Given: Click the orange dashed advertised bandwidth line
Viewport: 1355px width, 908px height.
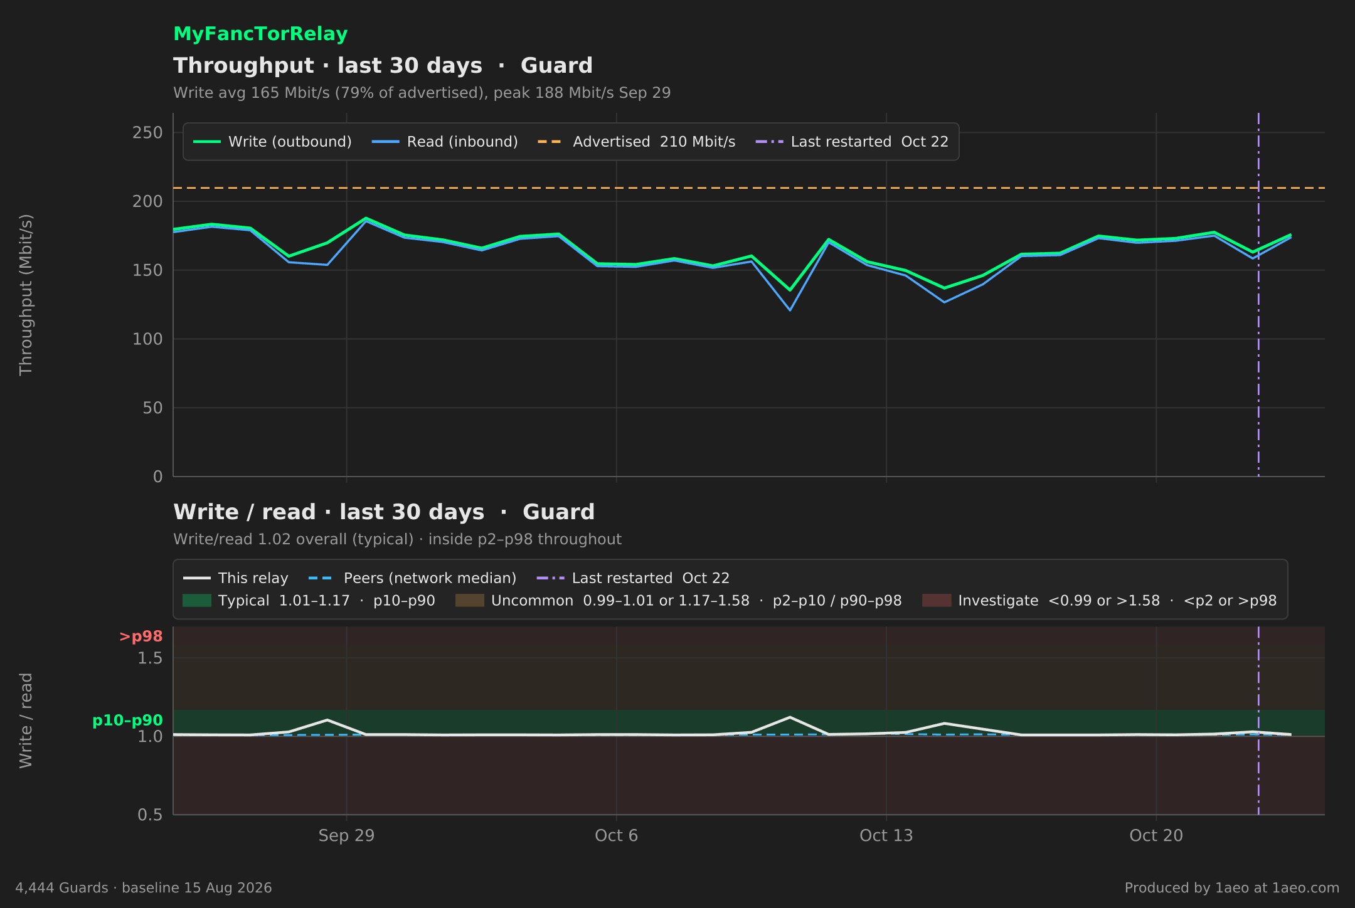Looking at the screenshot, I should tap(749, 187).
